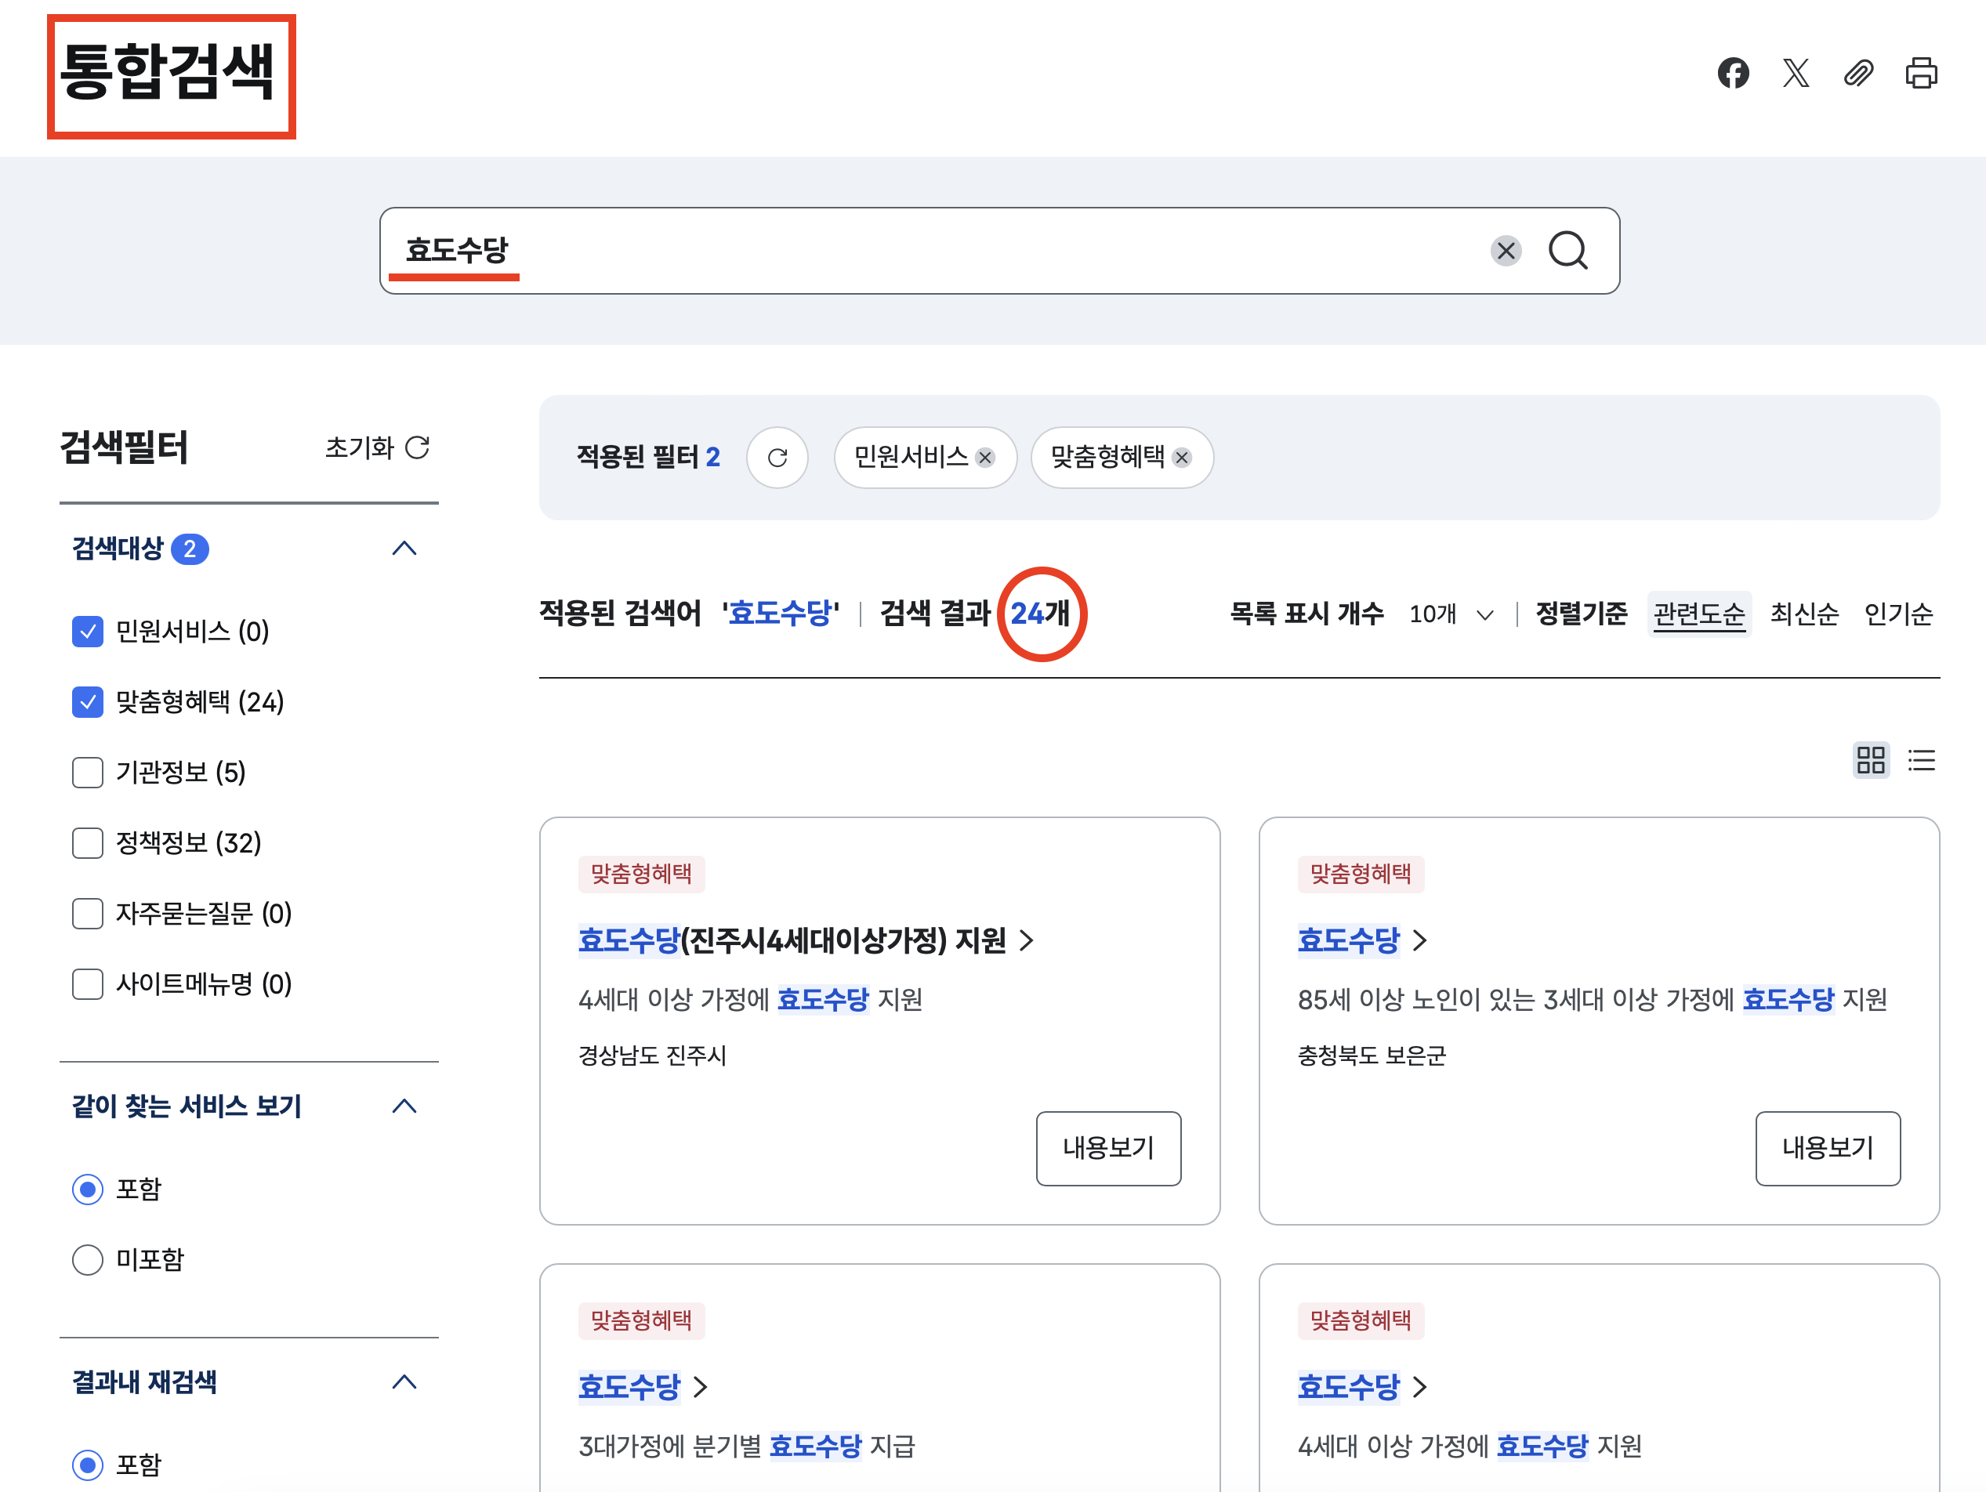Refresh applied filters circular button
1986x1492 pixels.
(777, 458)
